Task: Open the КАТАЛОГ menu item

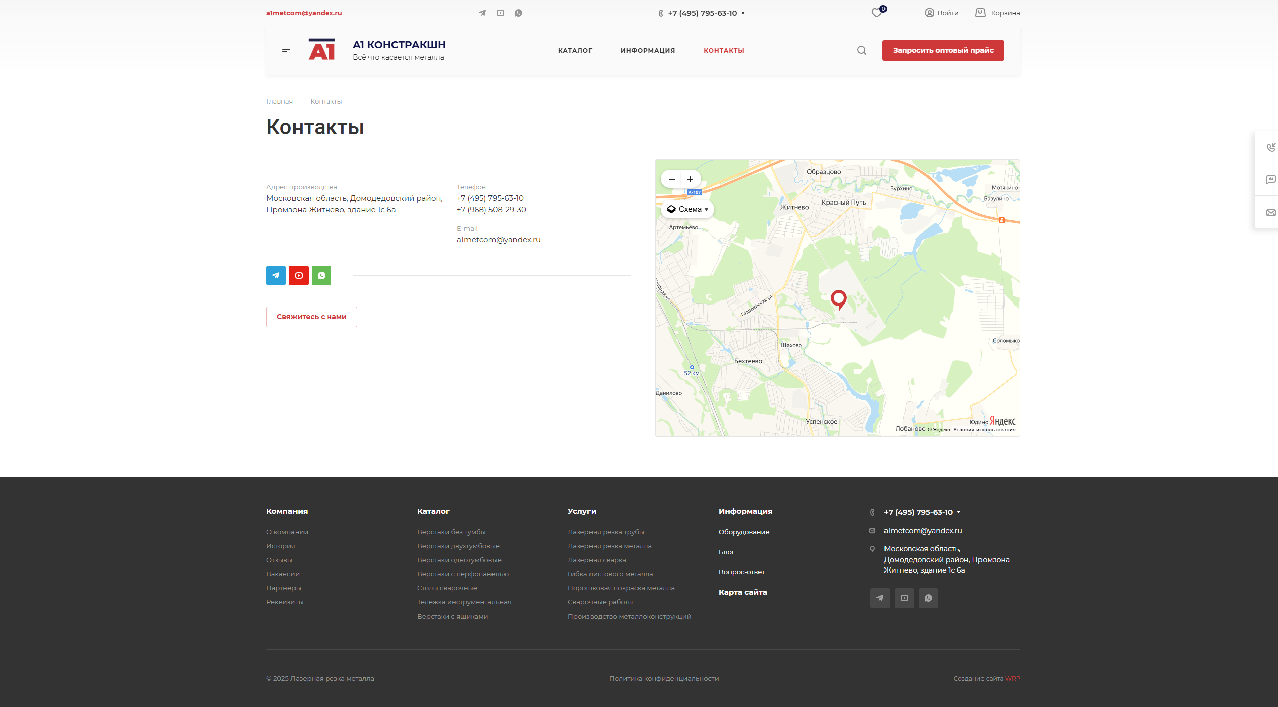Action: point(575,50)
